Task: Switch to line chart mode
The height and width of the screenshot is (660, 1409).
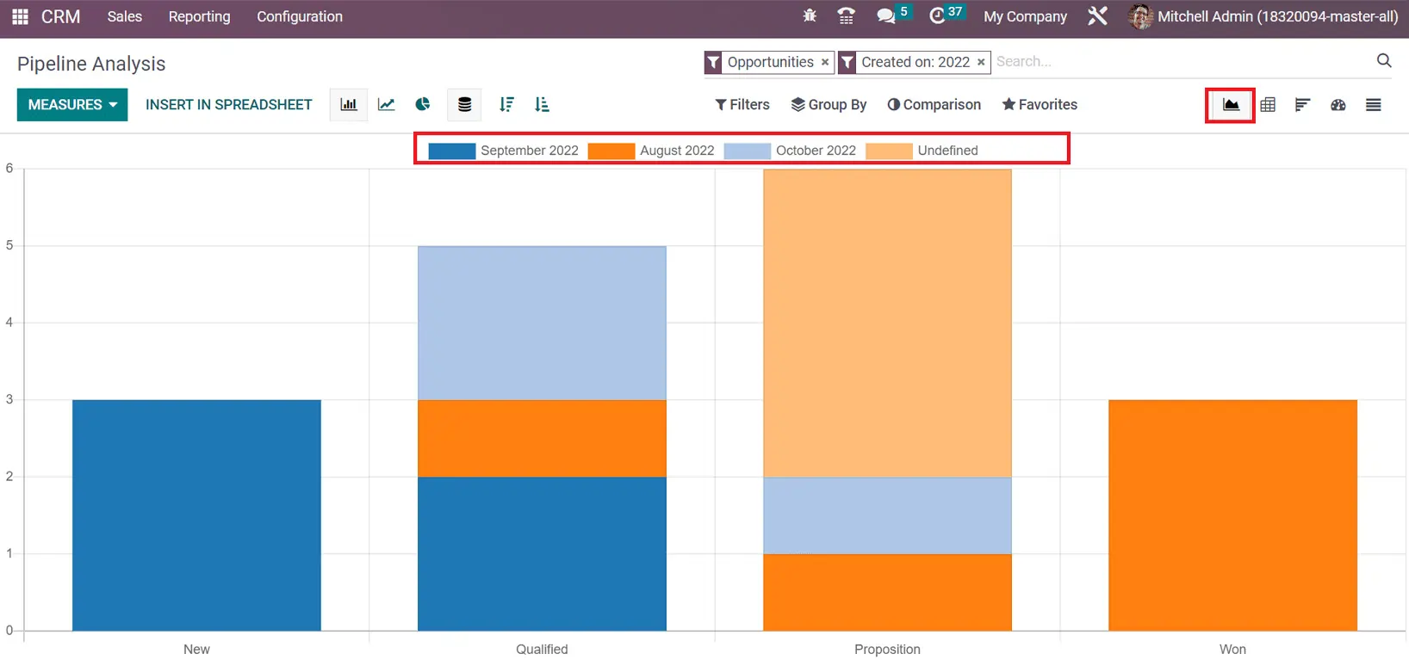Action: coord(386,105)
